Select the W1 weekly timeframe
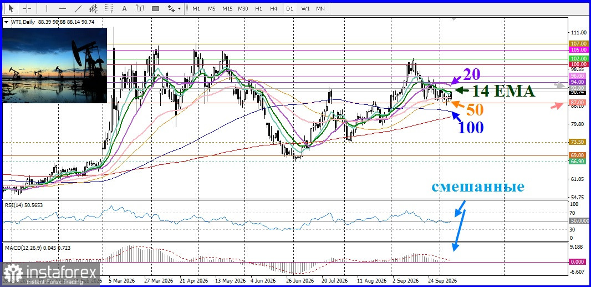This screenshot has width=591, height=287. tap(305, 8)
